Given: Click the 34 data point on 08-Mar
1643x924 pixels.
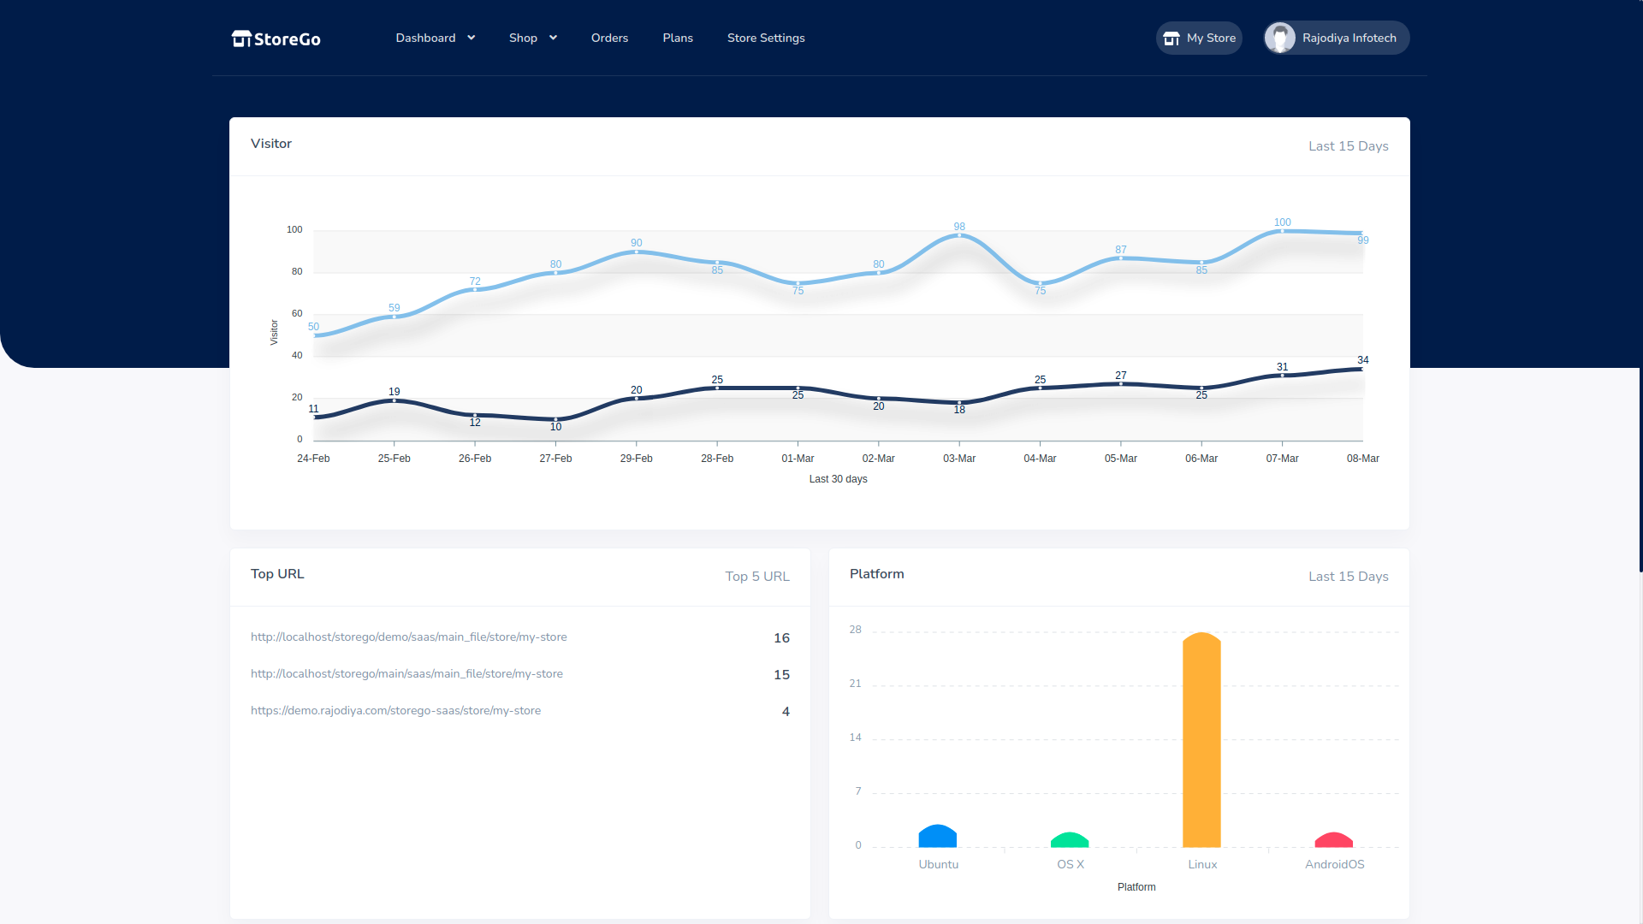Looking at the screenshot, I should (x=1362, y=369).
